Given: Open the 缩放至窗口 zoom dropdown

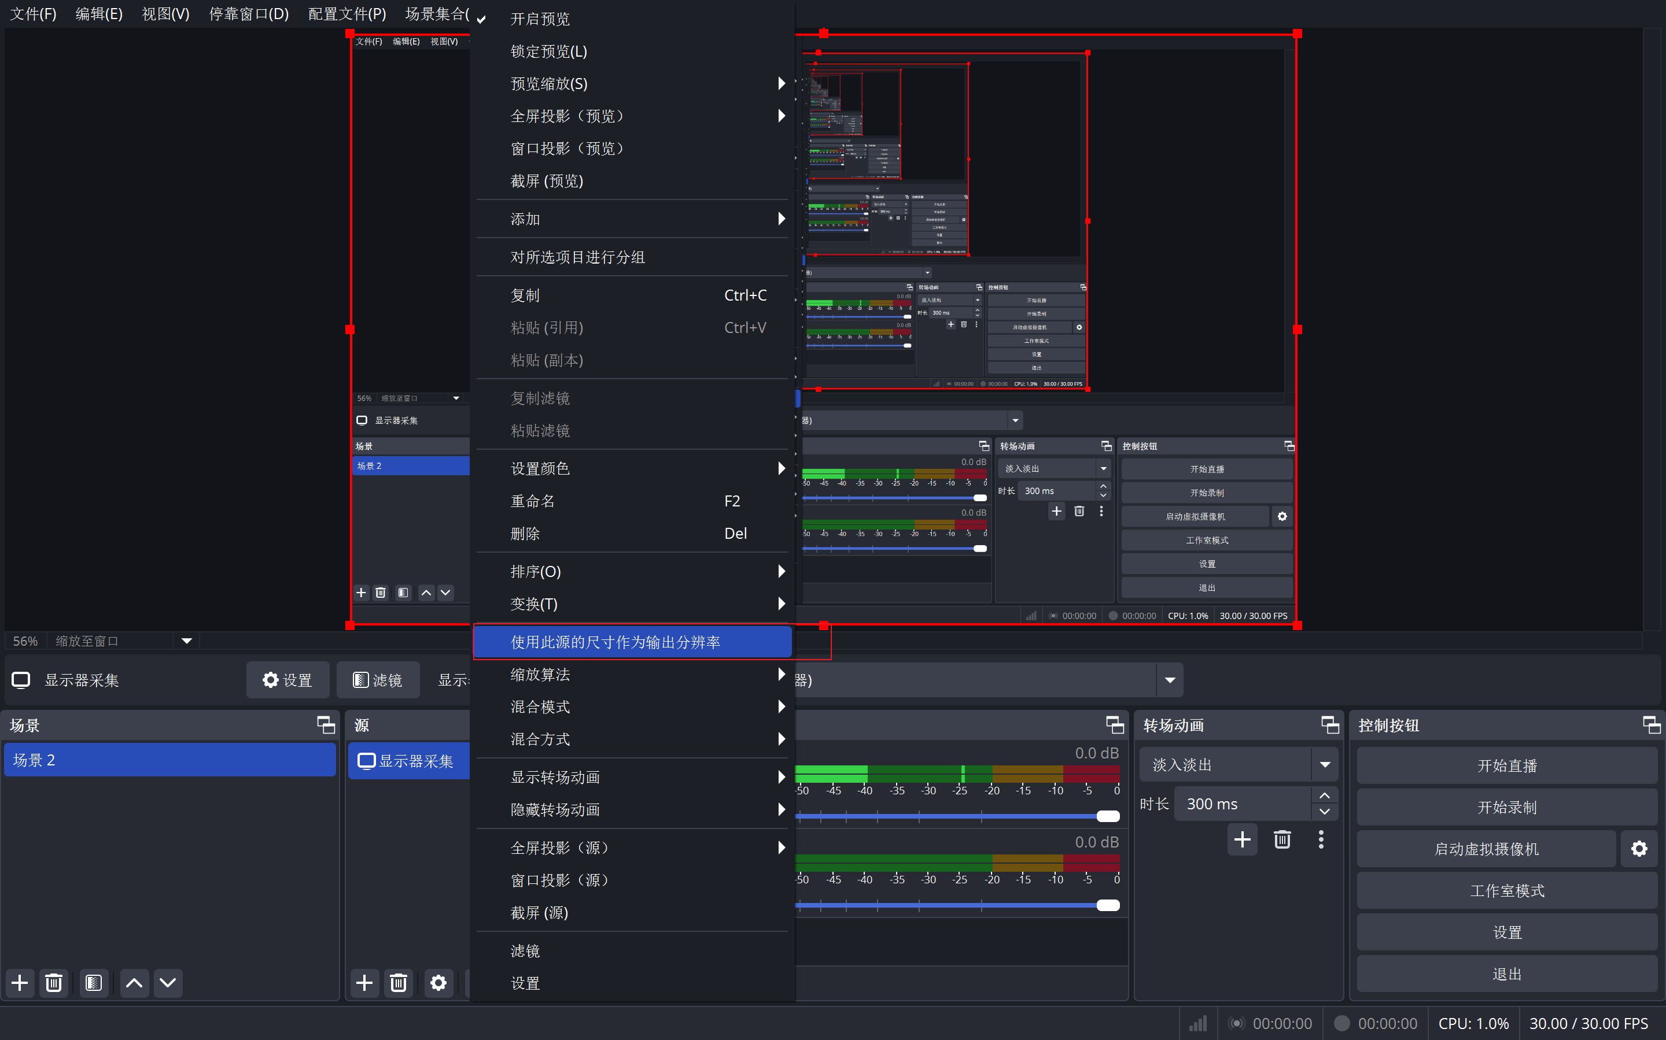Looking at the screenshot, I should click(186, 641).
